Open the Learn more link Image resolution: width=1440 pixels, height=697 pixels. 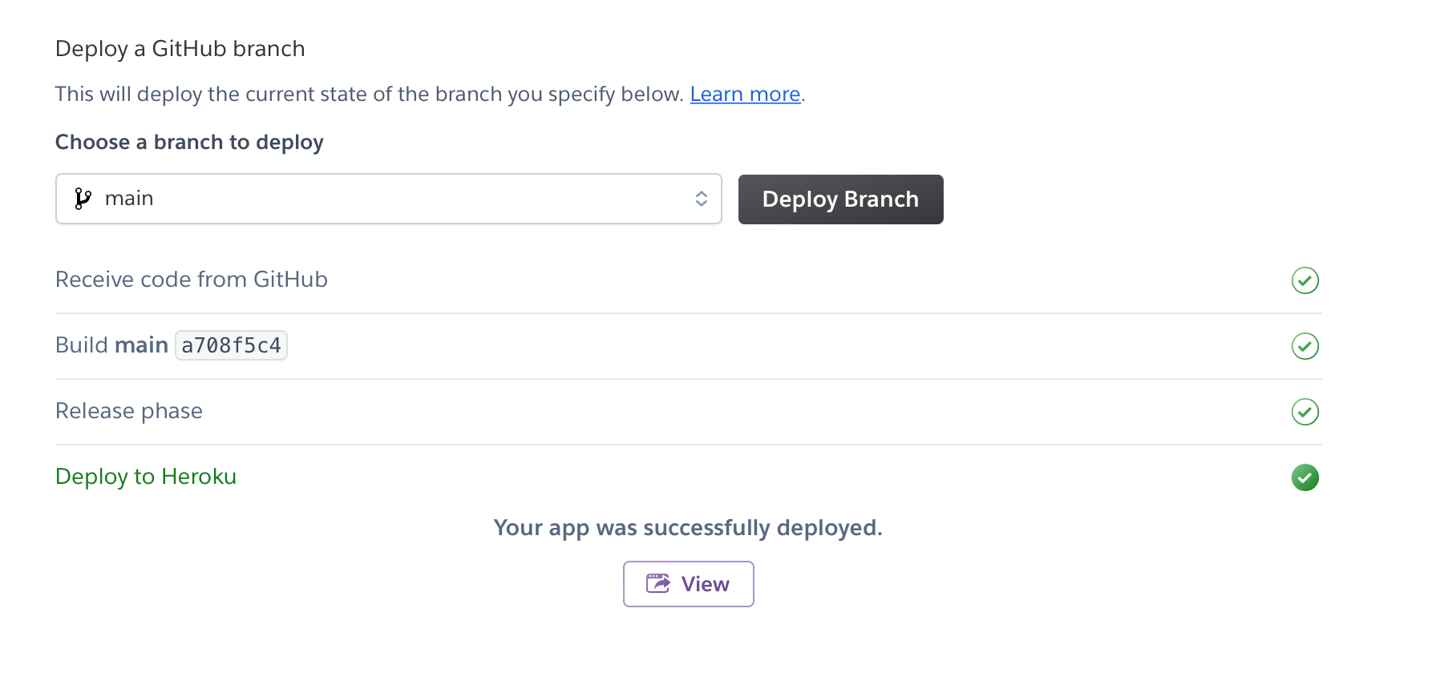[745, 95]
